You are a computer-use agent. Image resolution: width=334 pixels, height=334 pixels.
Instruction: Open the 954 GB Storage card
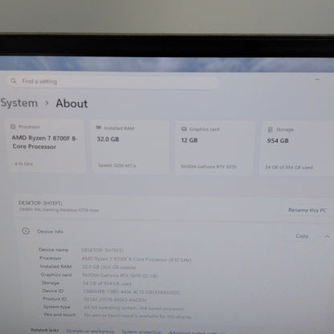click(x=297, y=148)
